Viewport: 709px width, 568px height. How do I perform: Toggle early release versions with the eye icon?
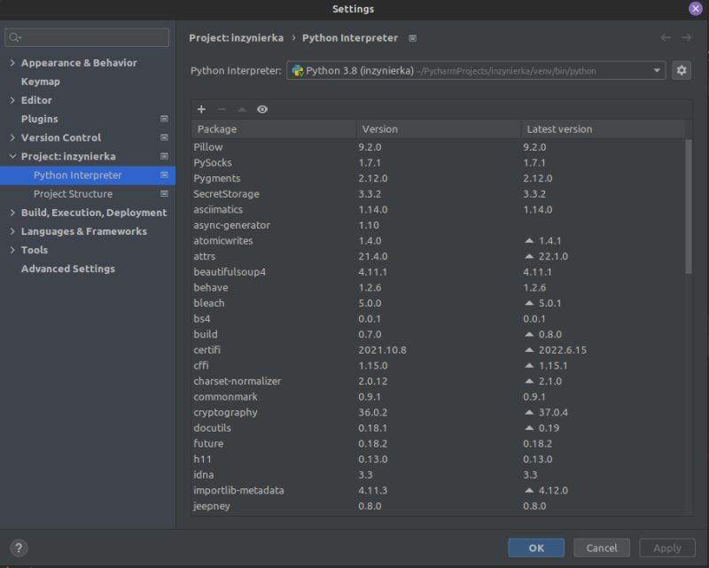pyautogui.click(x=261, y=109)
